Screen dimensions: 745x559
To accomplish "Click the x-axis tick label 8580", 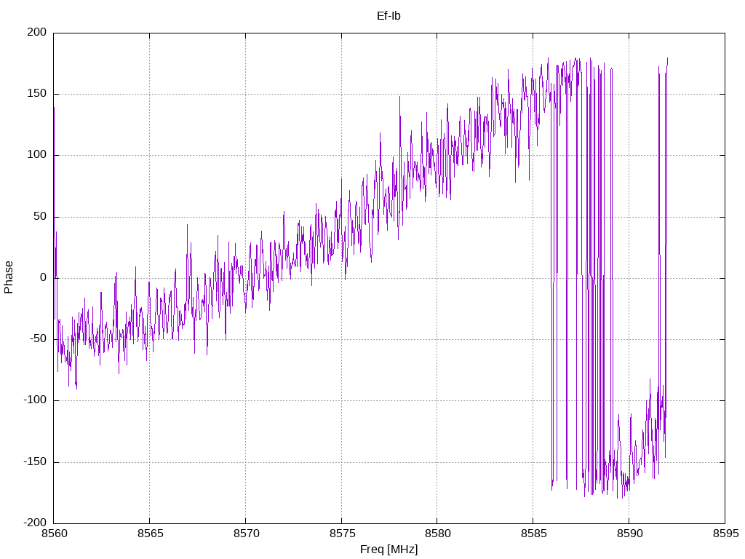I will click(x=437, y=534).
